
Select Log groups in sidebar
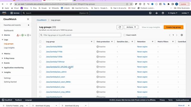[x=9, y=44]
